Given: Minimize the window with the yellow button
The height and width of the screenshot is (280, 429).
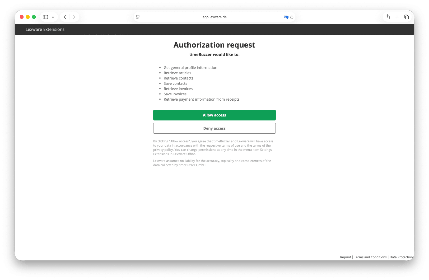Looking at the screenshot, I should tap(28, 17).
